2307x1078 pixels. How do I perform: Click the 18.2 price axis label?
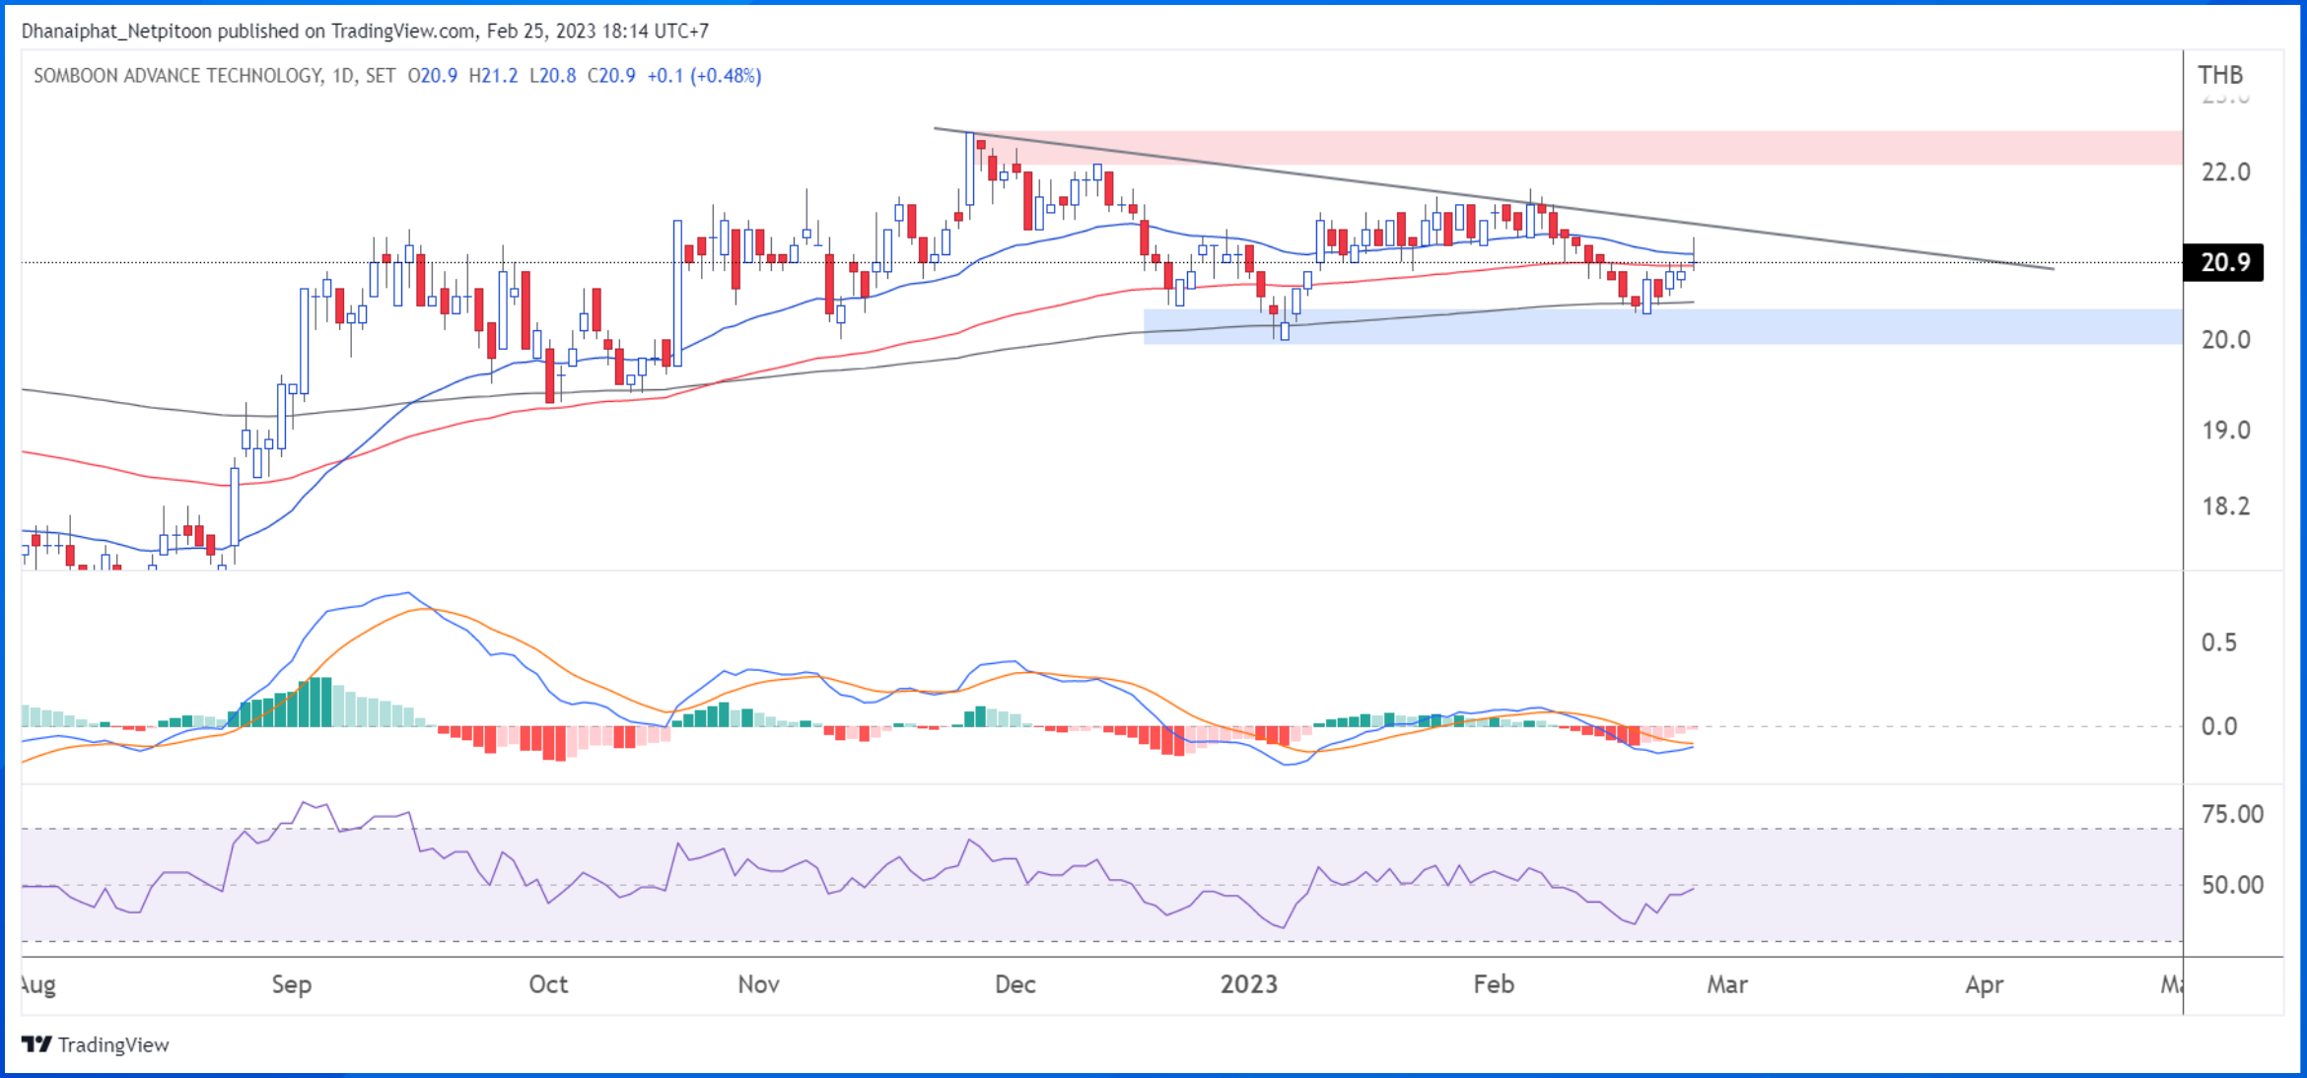click(2226, 506)
